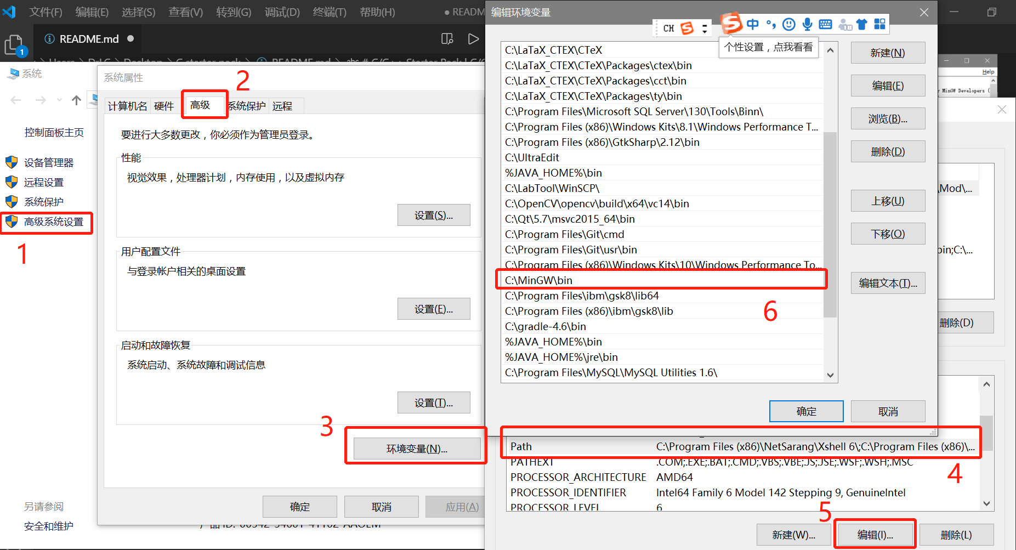This screenshot has height=550, width=1016.
Task: Open the Sogou soft keyboard icon
Action: pyautogui.click(x=825, y=24)
